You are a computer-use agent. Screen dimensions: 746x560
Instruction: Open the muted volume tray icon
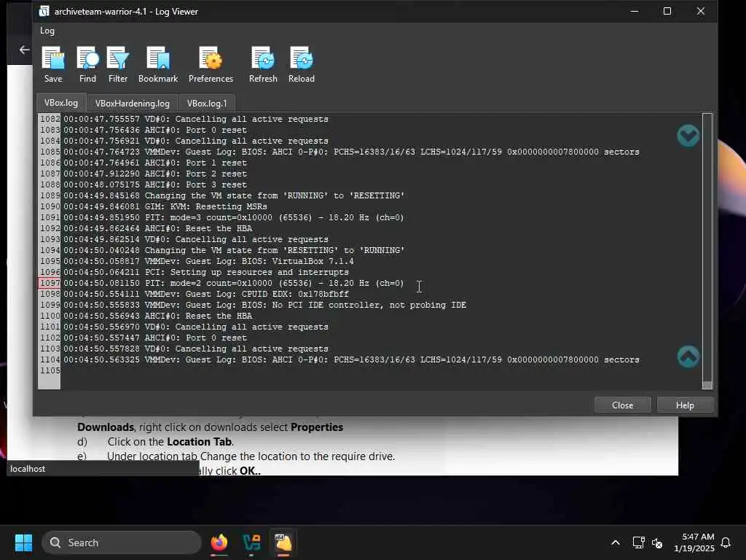click(657, 542)
